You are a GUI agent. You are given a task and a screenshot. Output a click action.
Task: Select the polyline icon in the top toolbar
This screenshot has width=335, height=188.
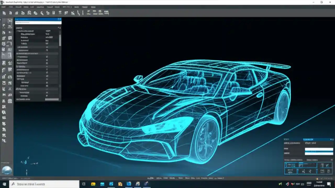pos(79,13)
